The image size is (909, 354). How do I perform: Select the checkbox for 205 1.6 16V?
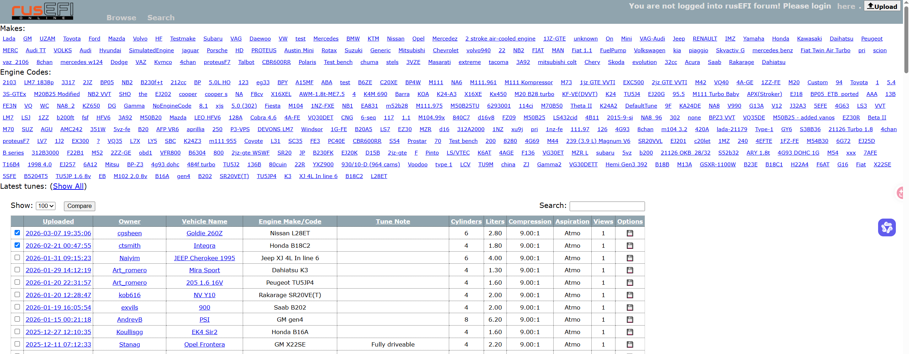[x=17, y=282]
